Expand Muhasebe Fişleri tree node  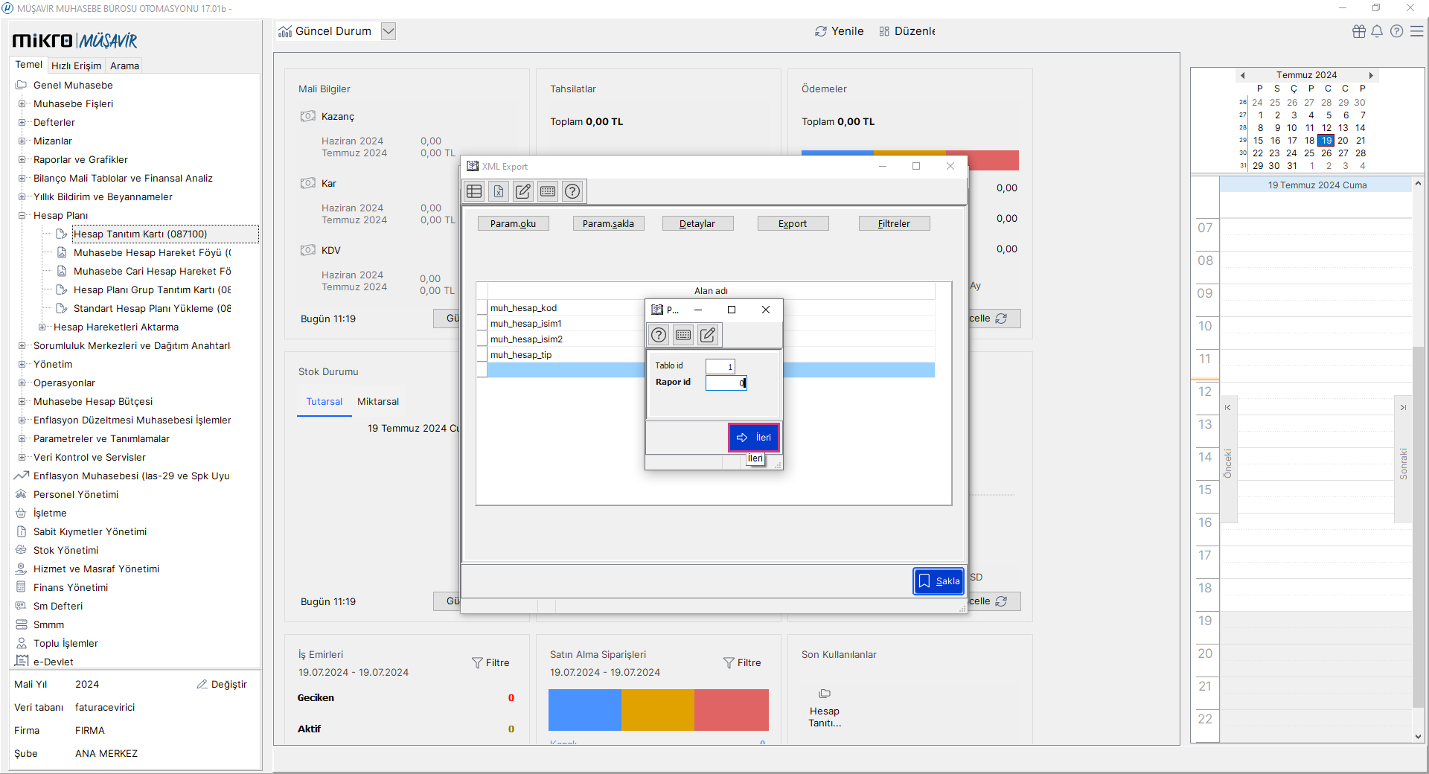tap(22, 103)
